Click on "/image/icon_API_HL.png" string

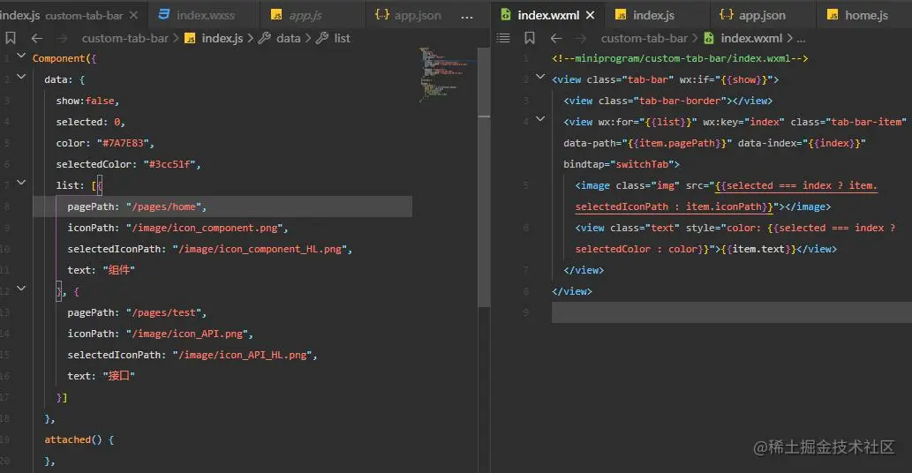(x=245, y=355)
